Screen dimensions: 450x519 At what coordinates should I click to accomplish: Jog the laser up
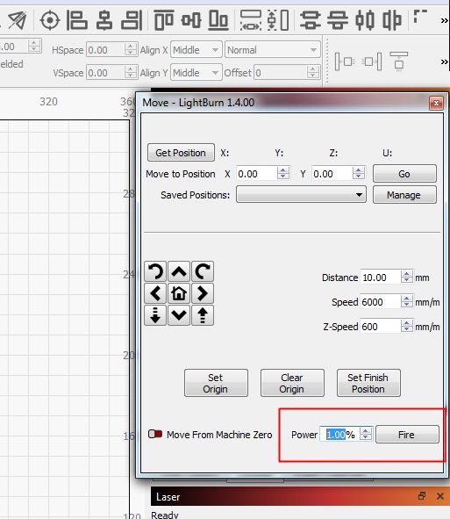179,271
